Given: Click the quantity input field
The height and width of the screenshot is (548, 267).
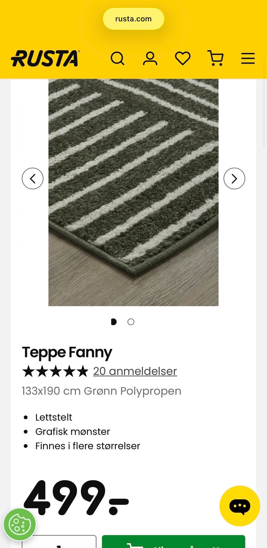Looking at the screenshot, I should pyautogui.click(x=59, y=542).
